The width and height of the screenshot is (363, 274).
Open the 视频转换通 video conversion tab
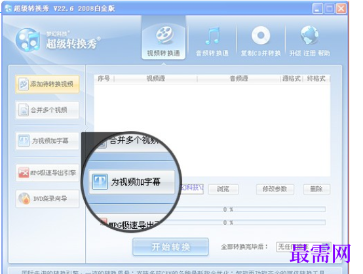[163, 38]
